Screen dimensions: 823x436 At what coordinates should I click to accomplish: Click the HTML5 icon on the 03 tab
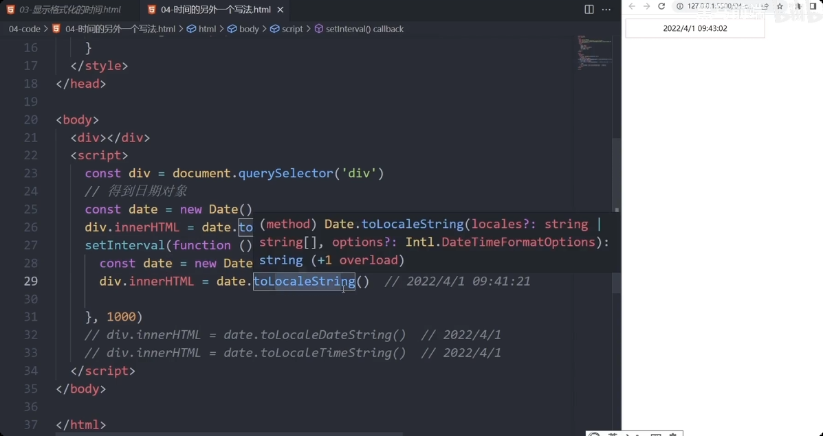[10, 10]
